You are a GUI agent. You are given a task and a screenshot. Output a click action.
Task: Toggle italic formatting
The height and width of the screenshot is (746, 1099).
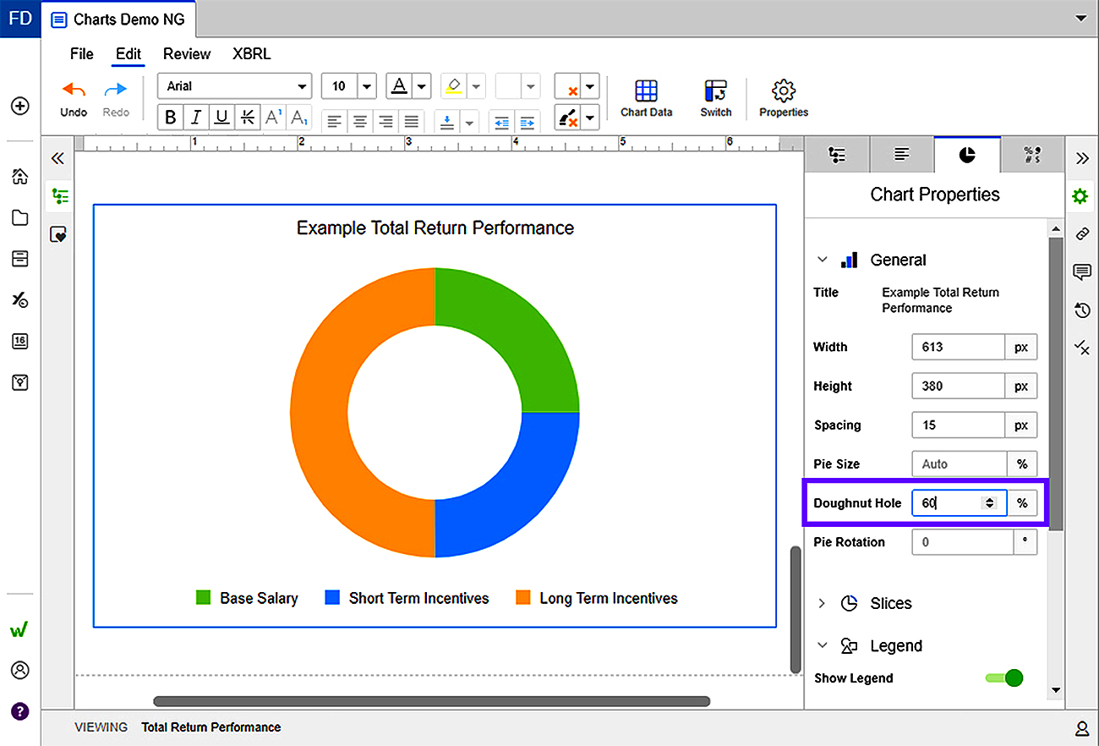pos(196,118)
